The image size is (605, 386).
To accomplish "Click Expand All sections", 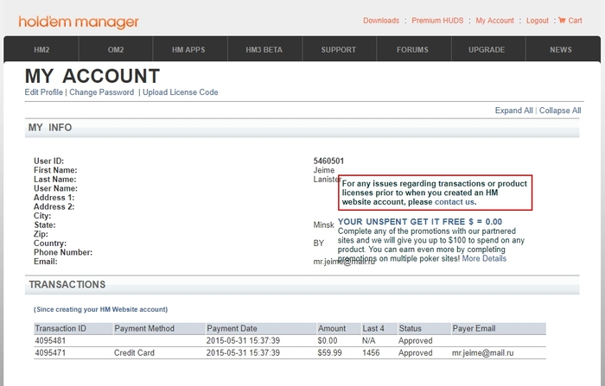I will click(513, 111).
